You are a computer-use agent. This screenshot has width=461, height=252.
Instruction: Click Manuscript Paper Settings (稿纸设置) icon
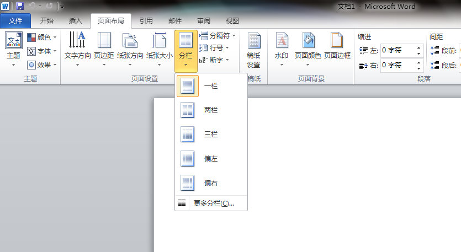[254, 41]
